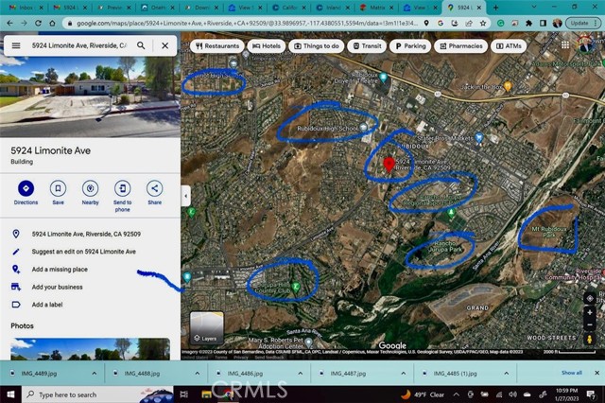Zoom out the map with minus

click(590, 324)
